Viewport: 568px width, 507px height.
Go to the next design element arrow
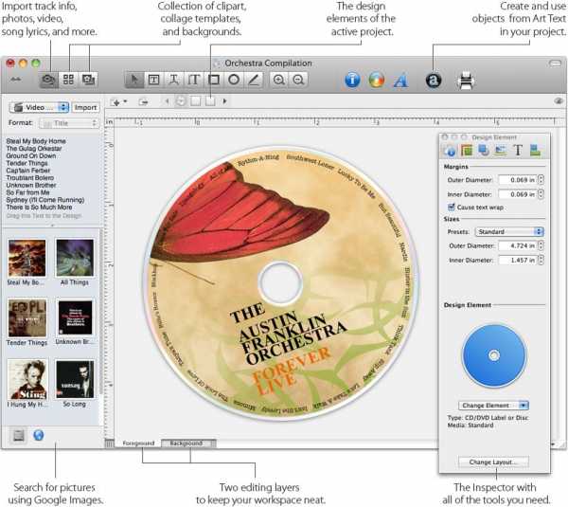point(224,101)
